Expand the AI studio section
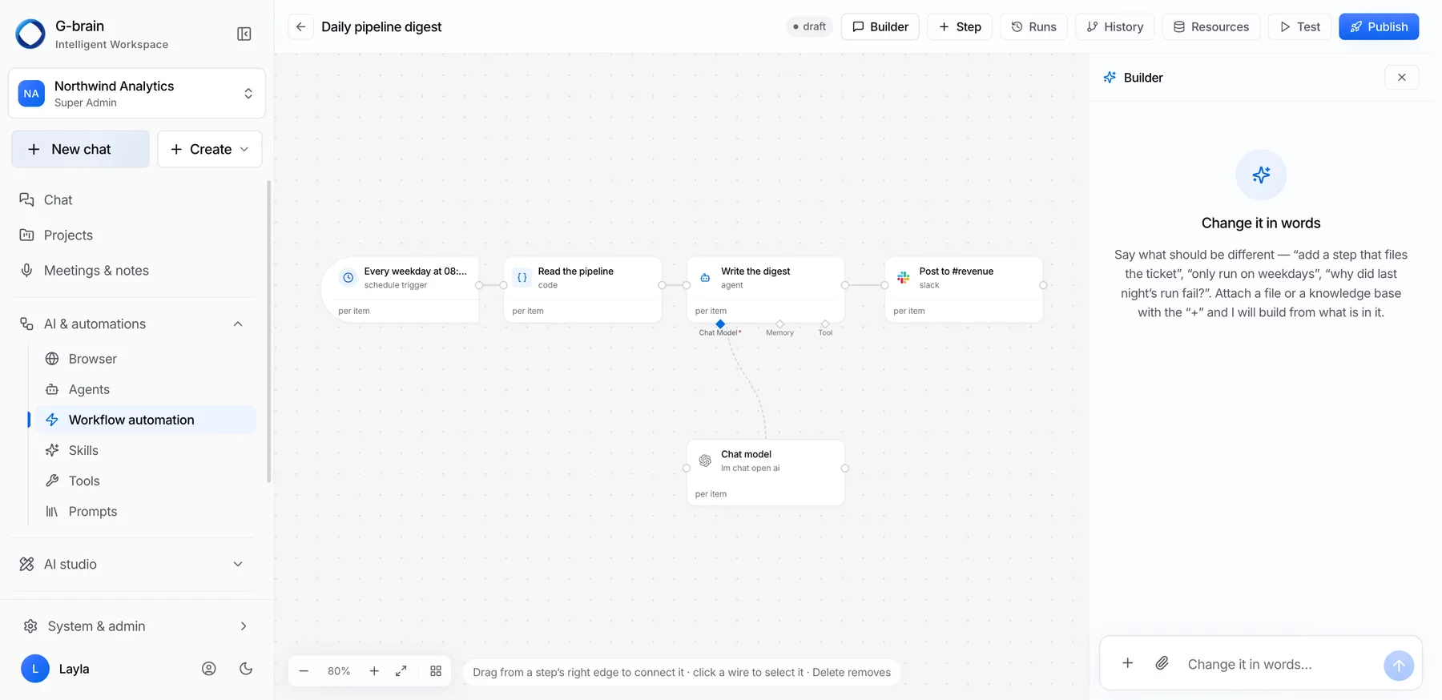The height and width of the screenshot is (700, 1442). tap(238, 564)
